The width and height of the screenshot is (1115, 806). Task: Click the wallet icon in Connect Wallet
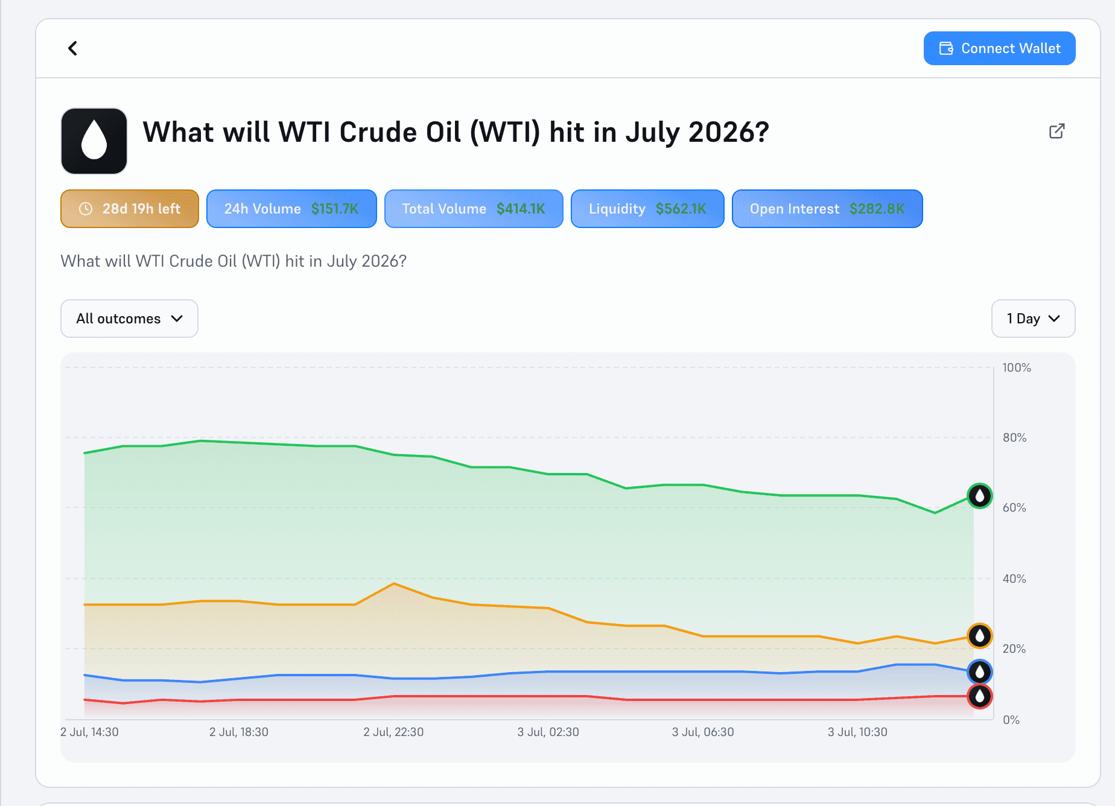tap(946, 48)
